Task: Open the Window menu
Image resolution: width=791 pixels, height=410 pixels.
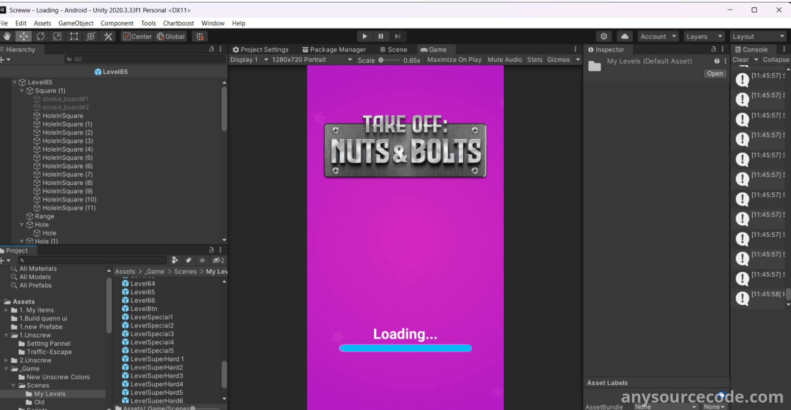Action: pyautogui.click(x=213, y=23)
